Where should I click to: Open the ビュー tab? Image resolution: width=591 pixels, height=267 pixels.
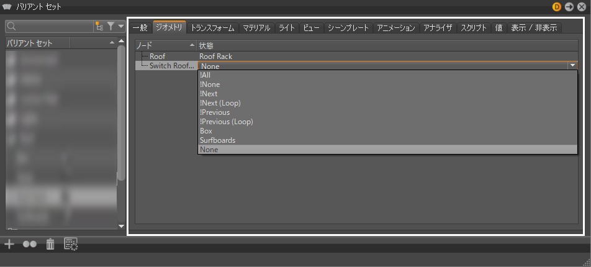(x=312, y=27)
